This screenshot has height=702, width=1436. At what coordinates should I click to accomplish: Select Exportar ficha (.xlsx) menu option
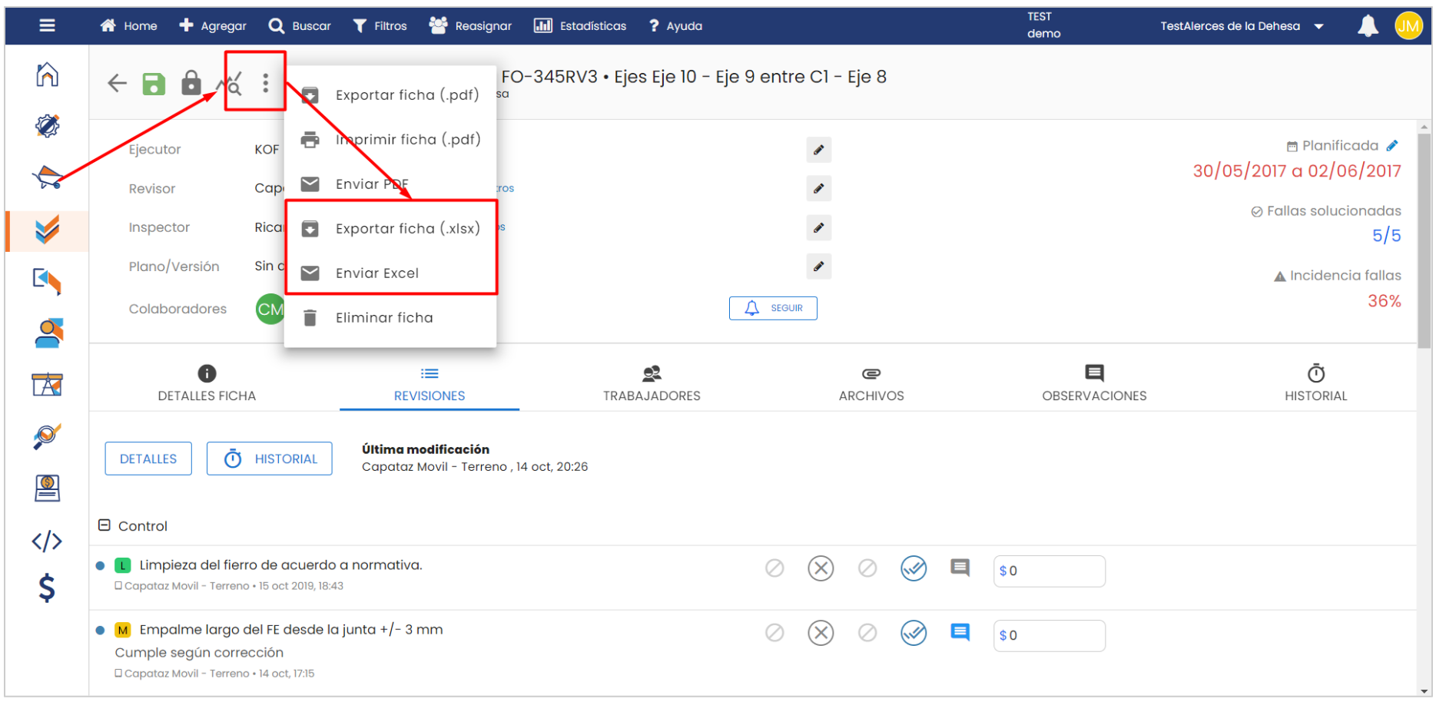click(x=406, y=229)
